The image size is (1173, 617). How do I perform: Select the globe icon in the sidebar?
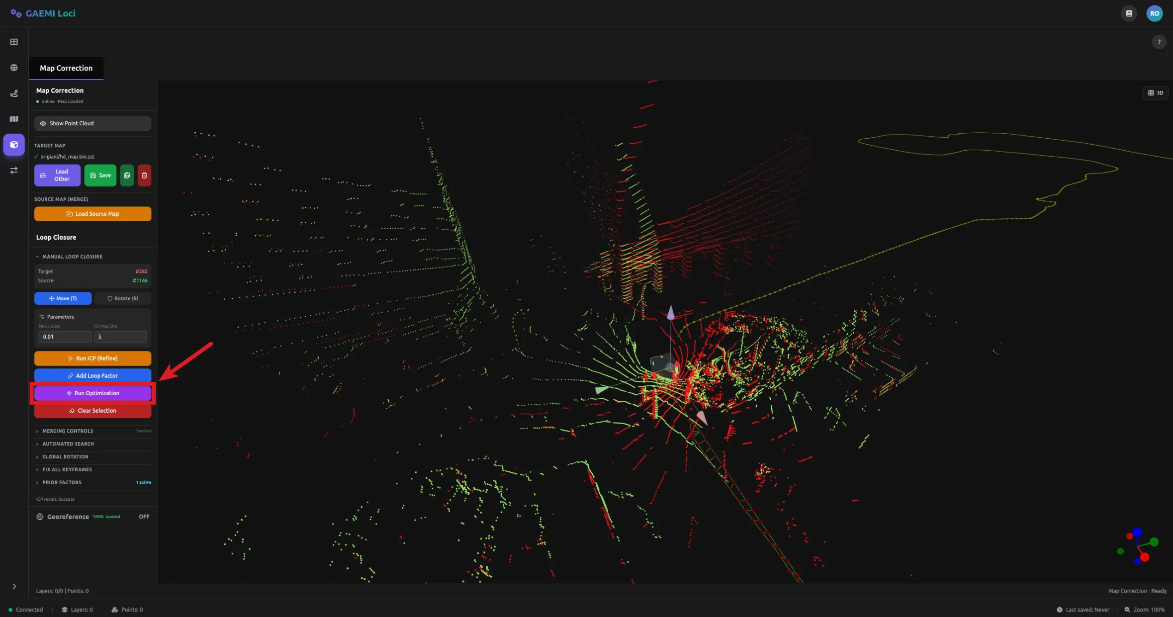tap(13, 68)
